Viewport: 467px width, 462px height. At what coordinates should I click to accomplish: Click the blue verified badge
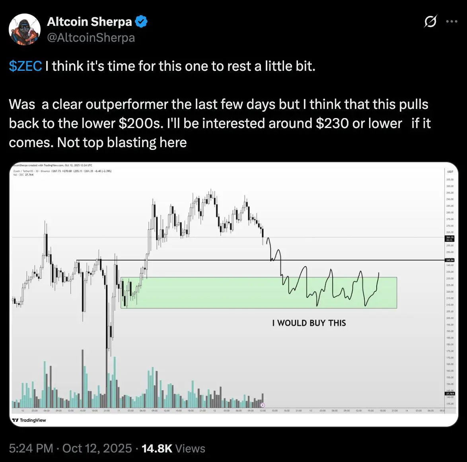(x=141, y=22)
